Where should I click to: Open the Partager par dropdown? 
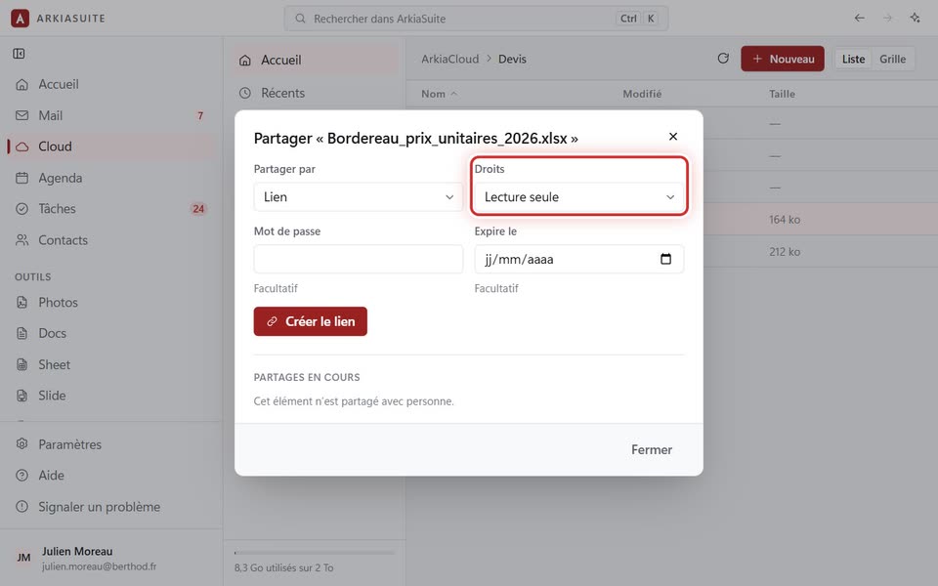pyautogui.click(x=359, y=196)
